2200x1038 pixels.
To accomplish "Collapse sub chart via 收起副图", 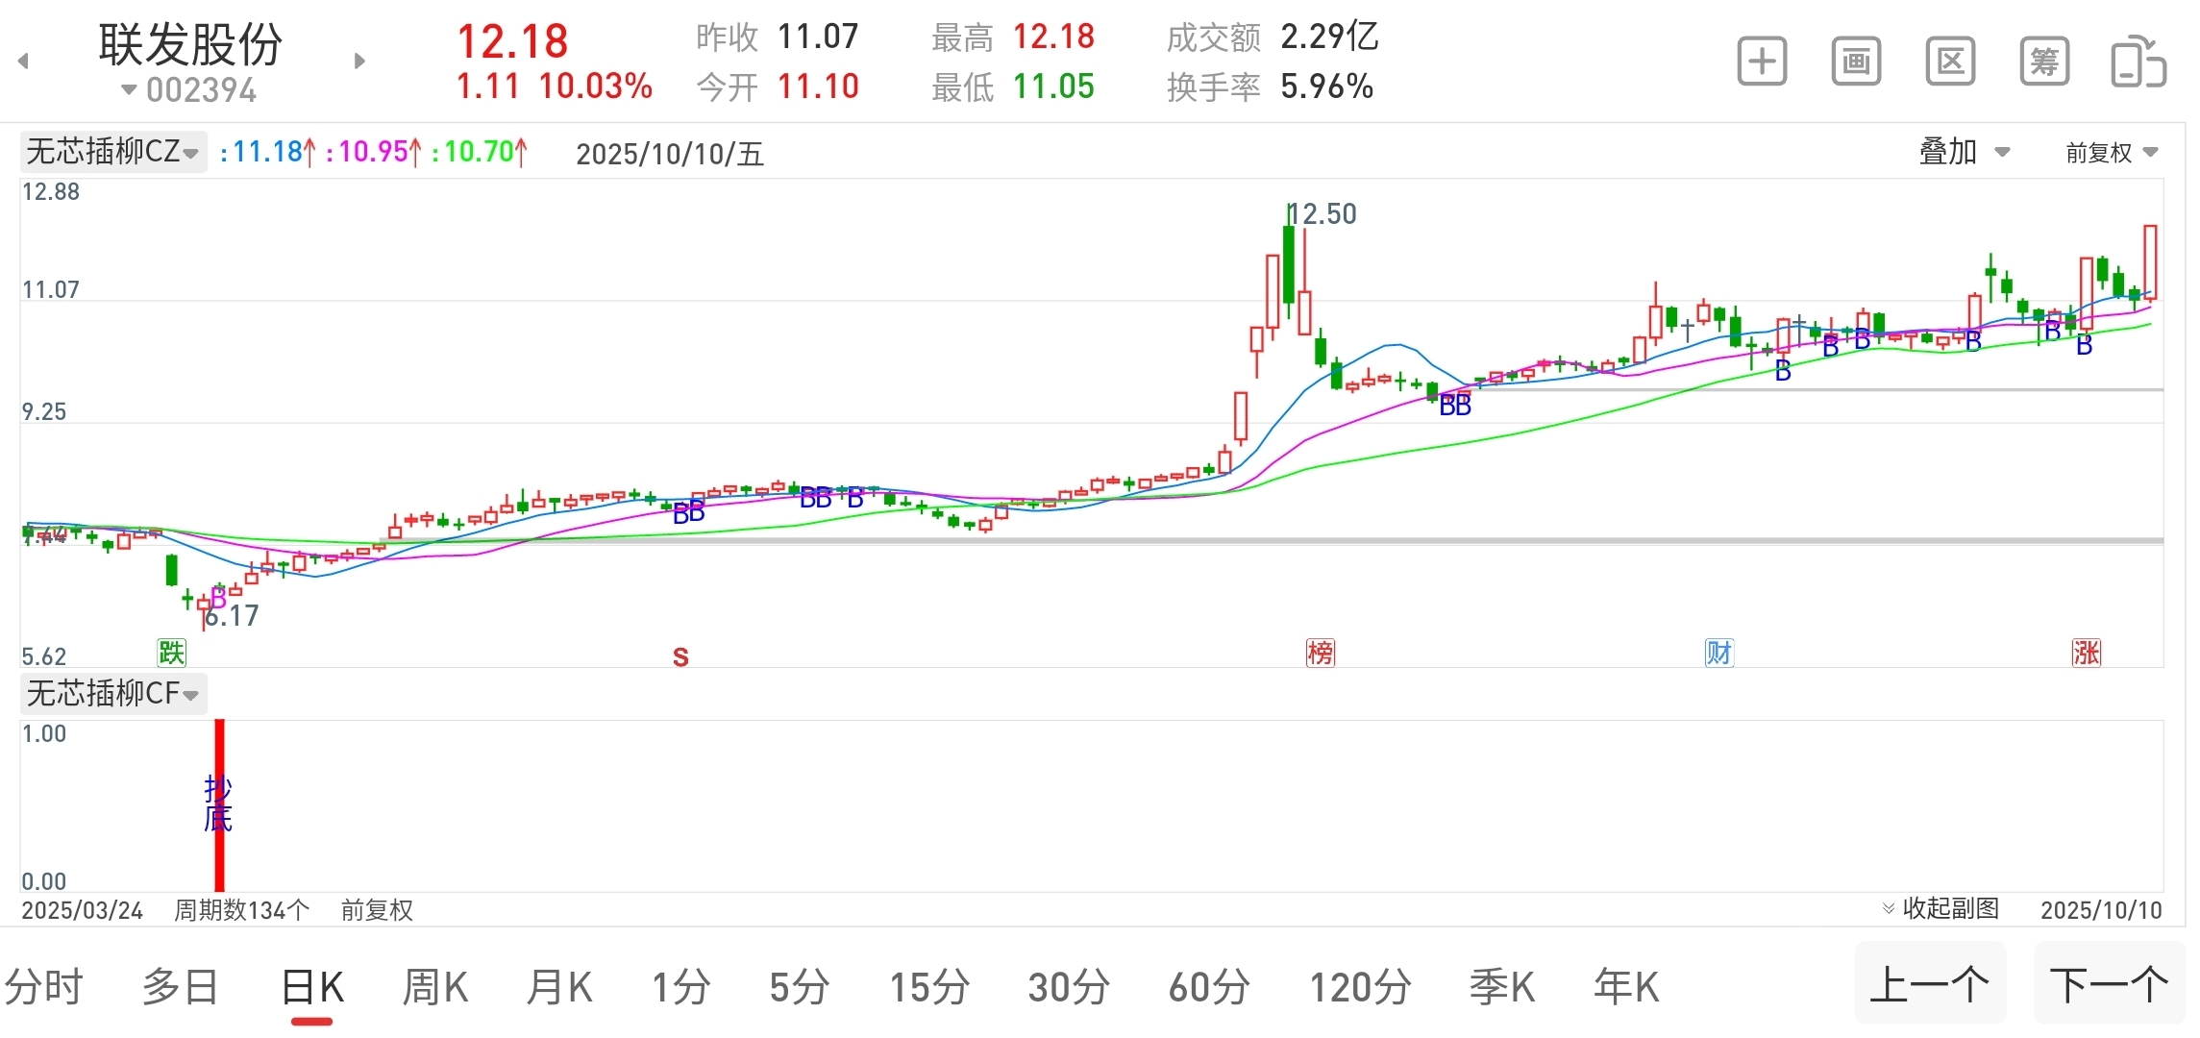I will 1940,908.
